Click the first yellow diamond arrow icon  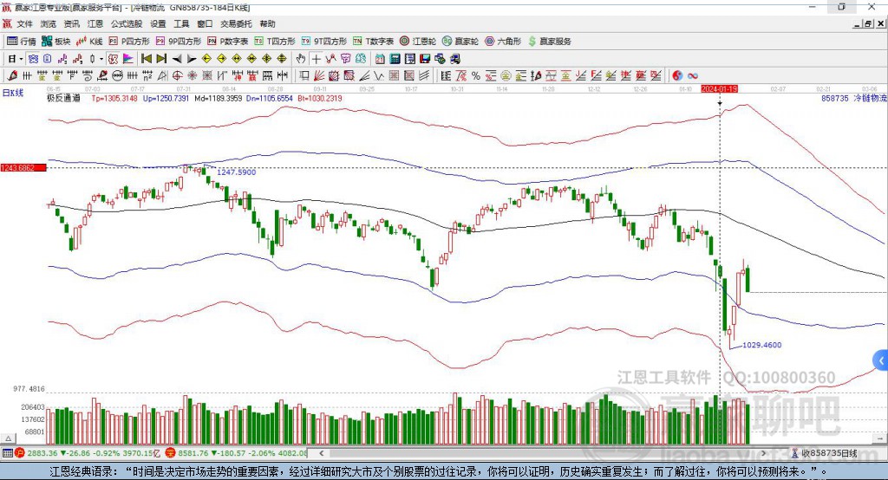tap(206, 59)
